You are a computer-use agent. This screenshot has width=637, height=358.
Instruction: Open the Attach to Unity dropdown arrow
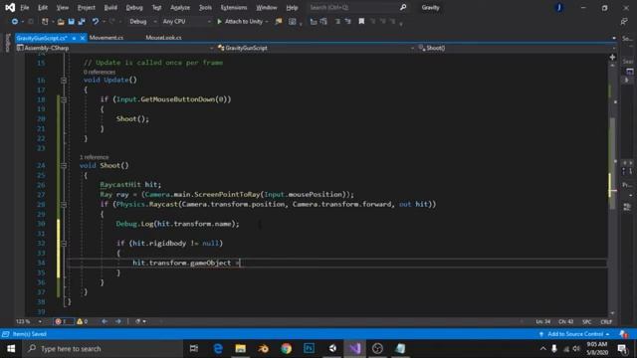[267, 22]
